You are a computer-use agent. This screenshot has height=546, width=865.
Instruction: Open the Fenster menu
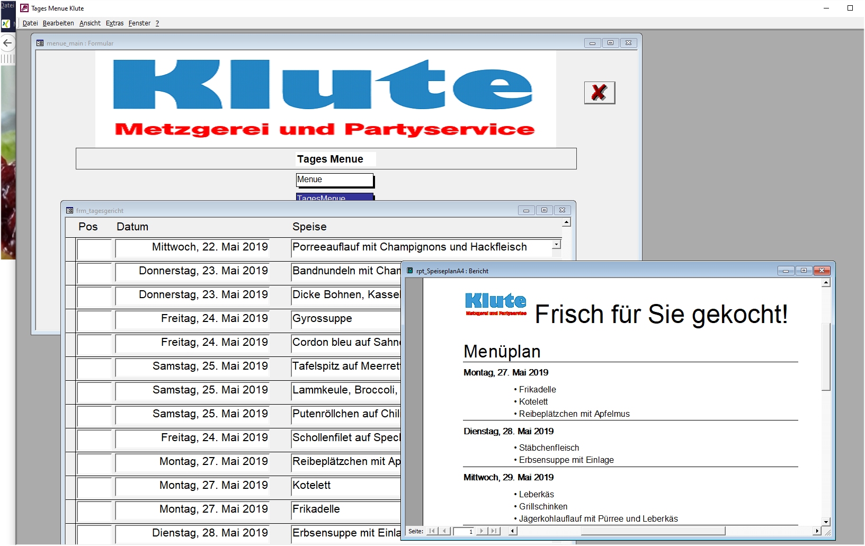click(139, 23)
